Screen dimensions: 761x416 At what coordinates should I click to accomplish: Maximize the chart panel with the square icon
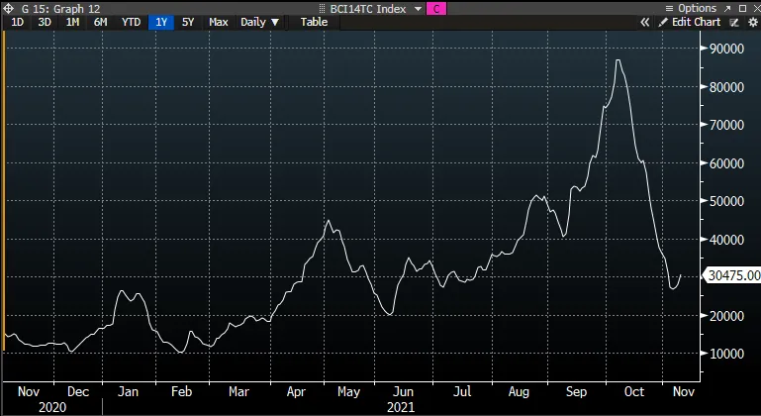(x=742, y=8)
